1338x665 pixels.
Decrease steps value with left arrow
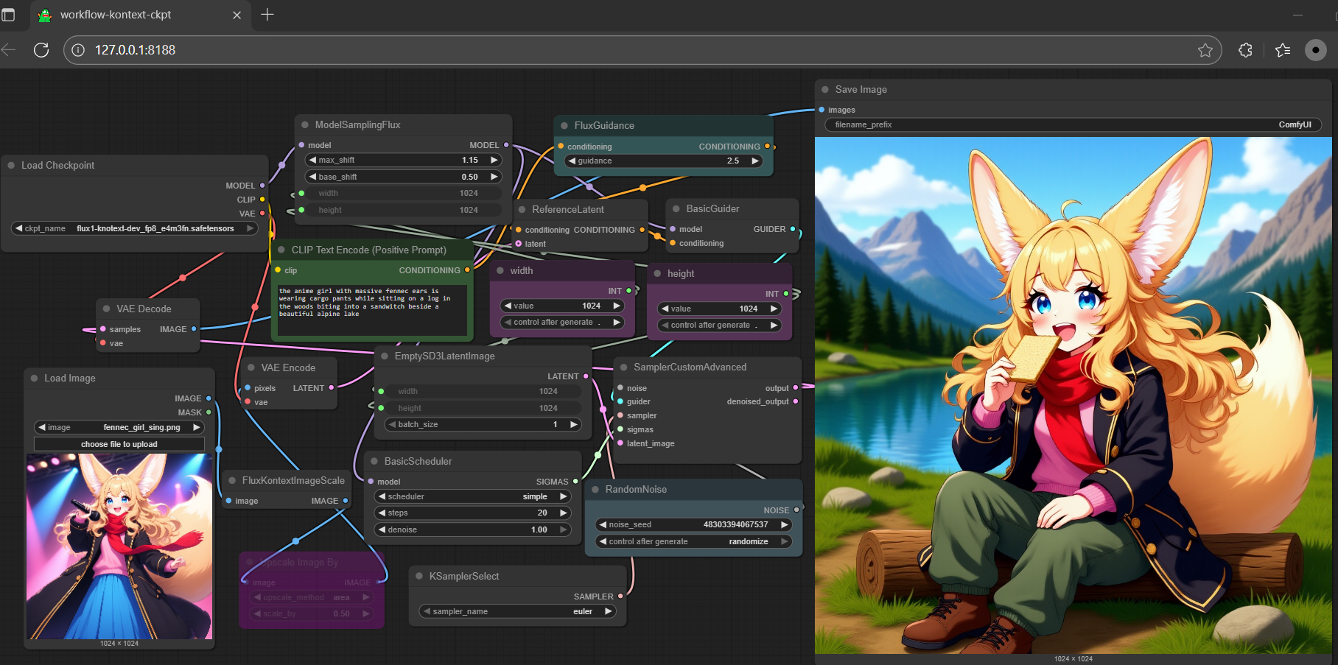coord(382,513)
